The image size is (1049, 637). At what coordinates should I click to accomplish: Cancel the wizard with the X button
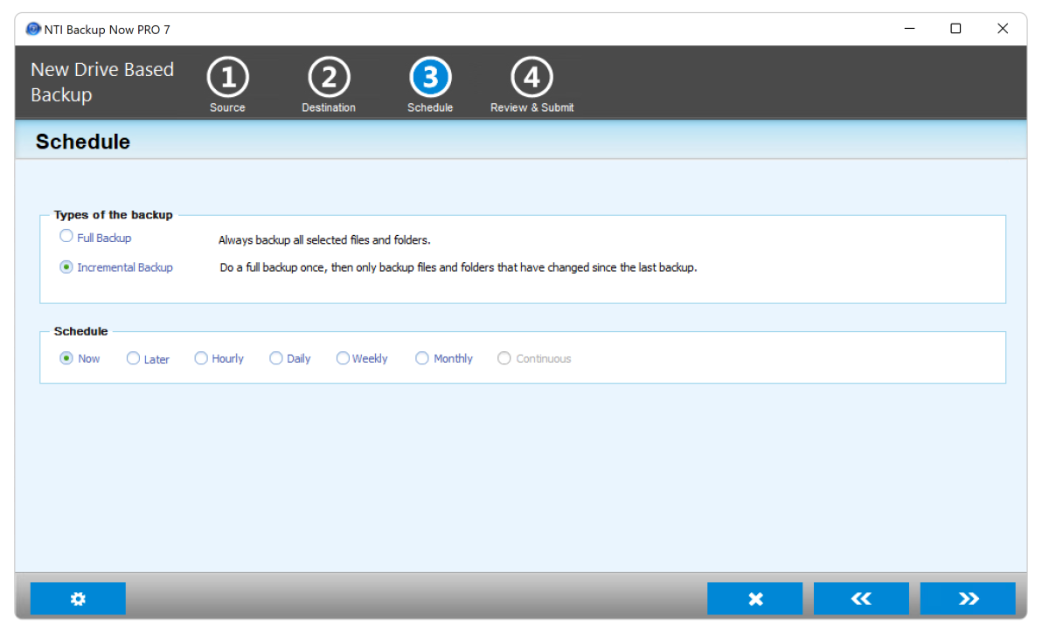(x=755, y=599)
